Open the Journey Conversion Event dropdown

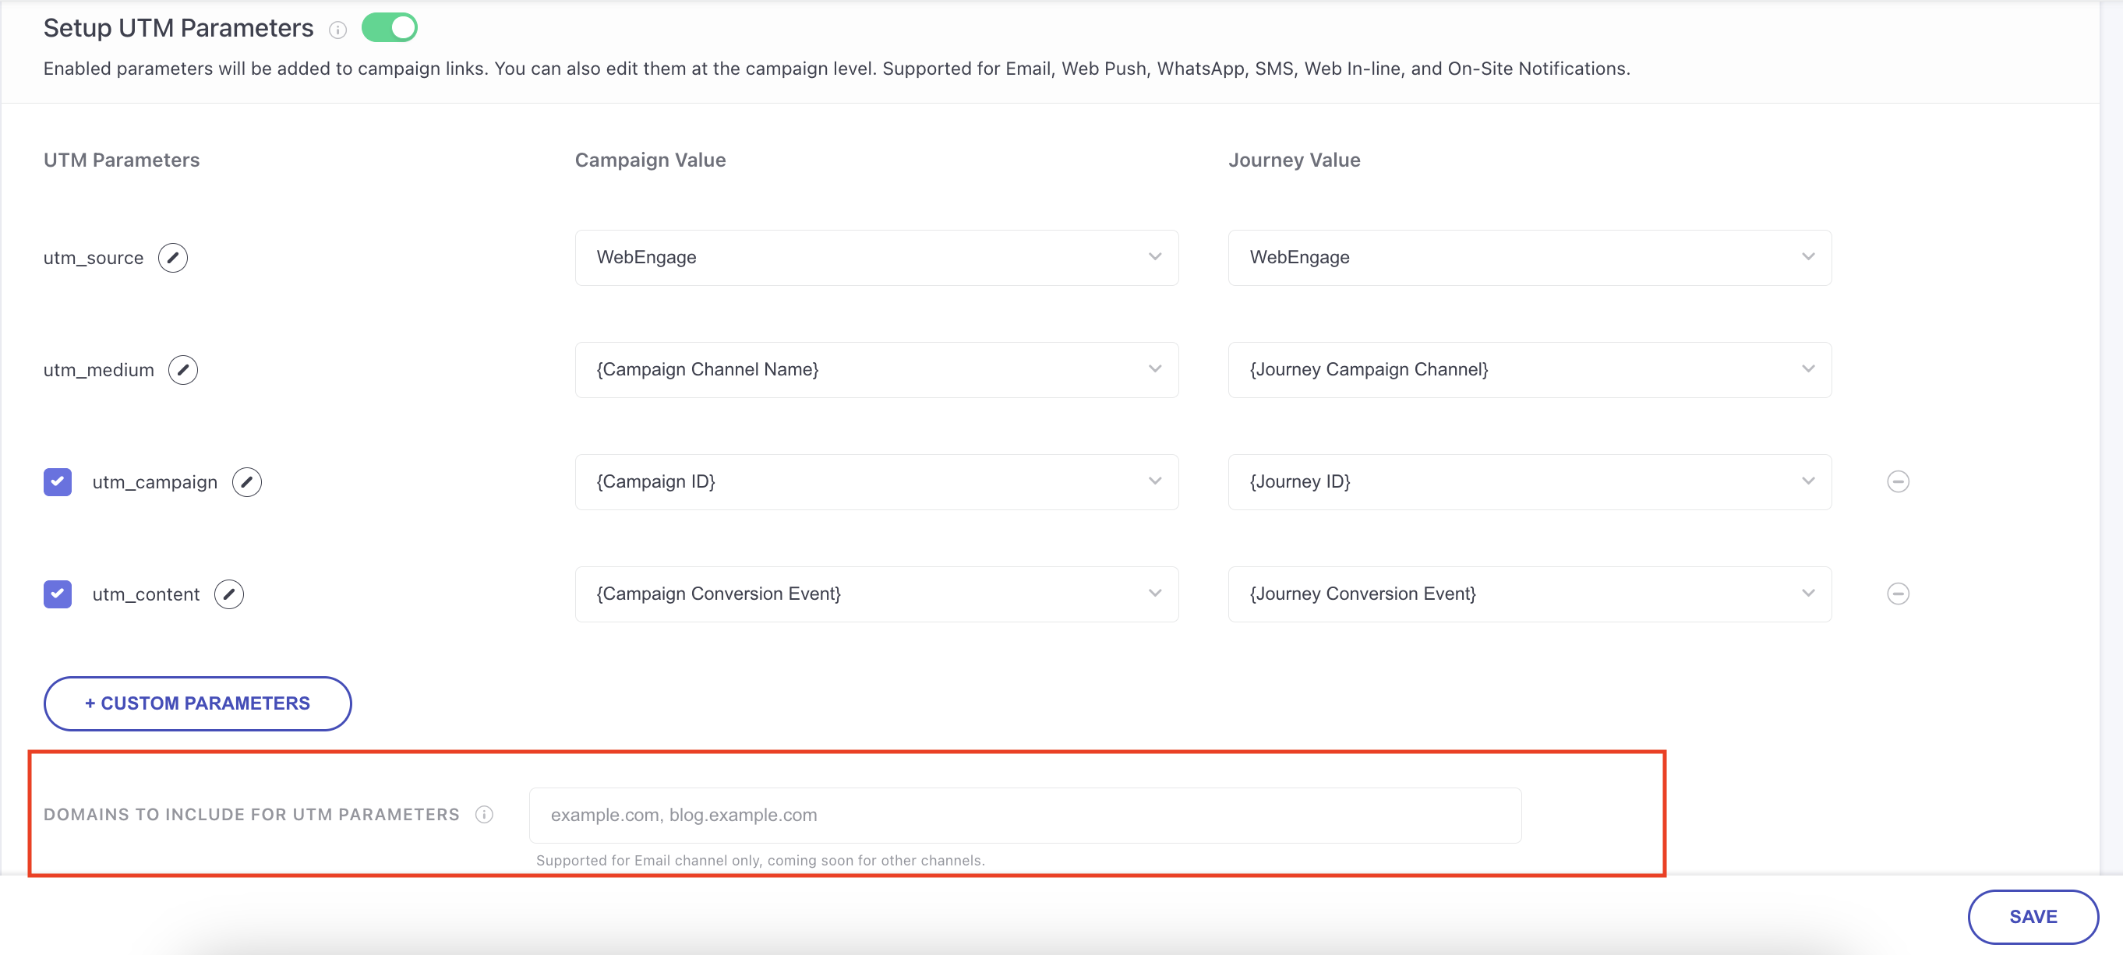1808,594
